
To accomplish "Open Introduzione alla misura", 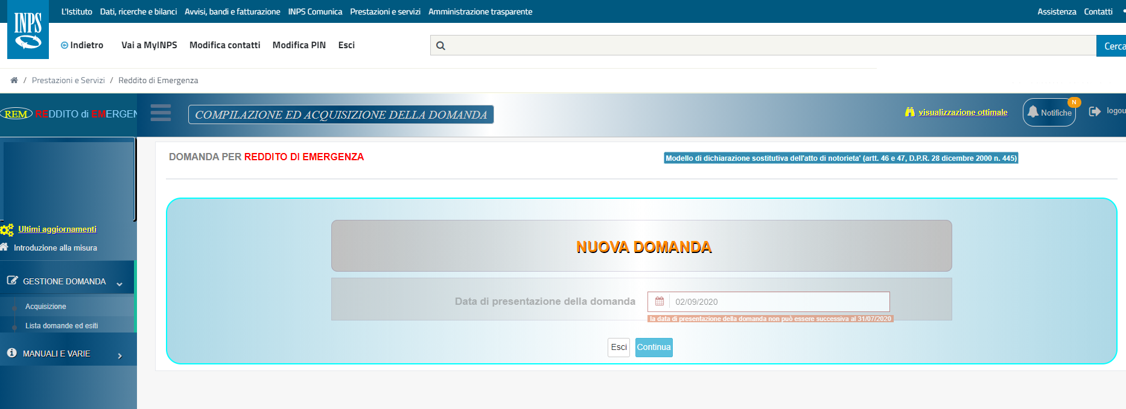I will (56, 248).
